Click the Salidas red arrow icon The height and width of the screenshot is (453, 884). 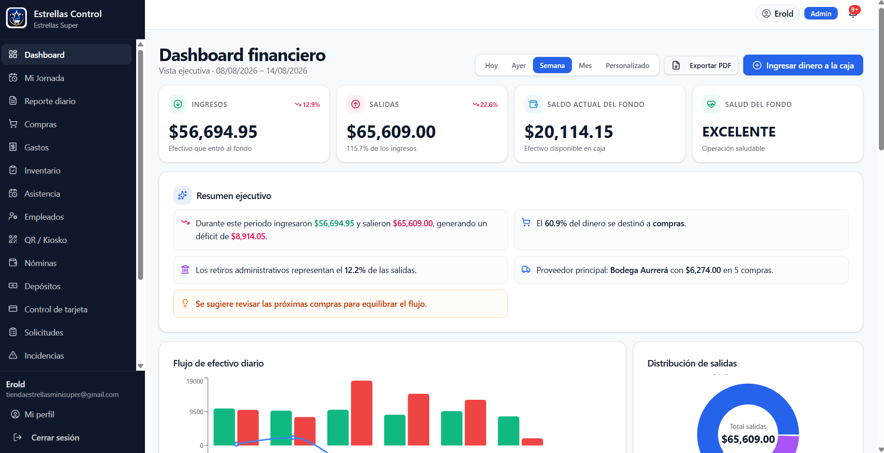coord(356,104)
